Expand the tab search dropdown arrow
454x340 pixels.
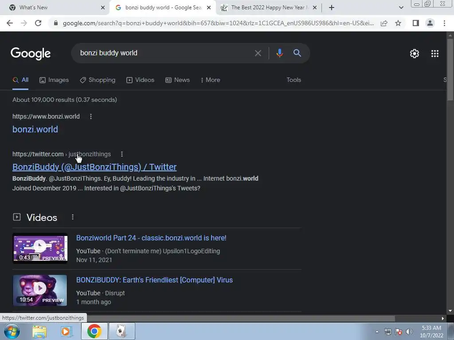(x=401, y=8)
